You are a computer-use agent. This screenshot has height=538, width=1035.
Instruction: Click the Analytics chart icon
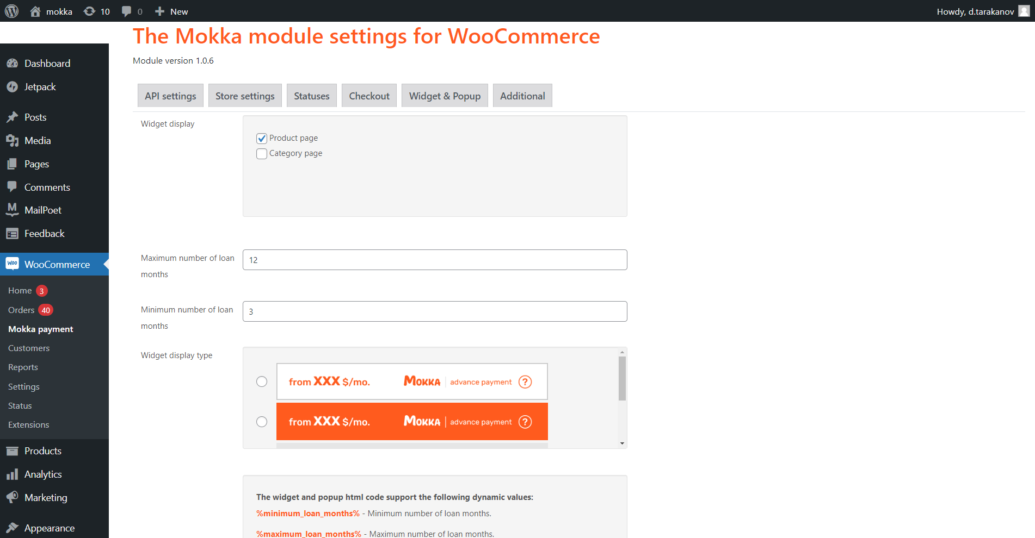[x=12, y=474]
